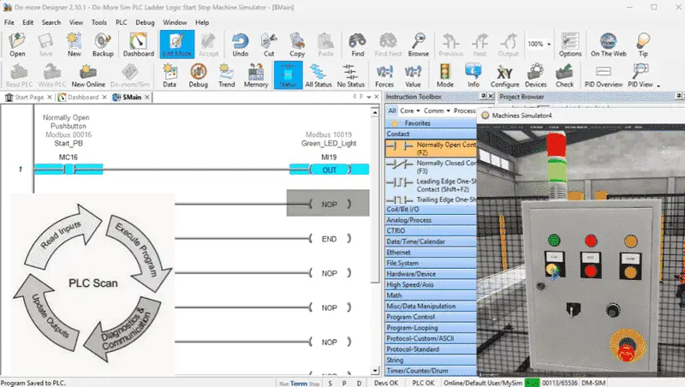Viewport: 685px width, 387px height.
Task: Open the Data view icon
Action: coord(170,75)
